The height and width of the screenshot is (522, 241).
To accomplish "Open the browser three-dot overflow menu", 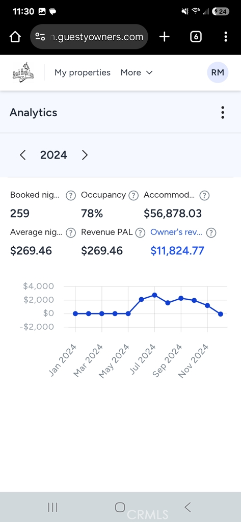I will point(226,37).
